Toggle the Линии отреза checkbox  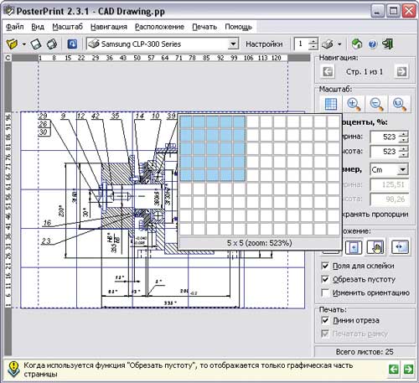click(x=325, y=320)
